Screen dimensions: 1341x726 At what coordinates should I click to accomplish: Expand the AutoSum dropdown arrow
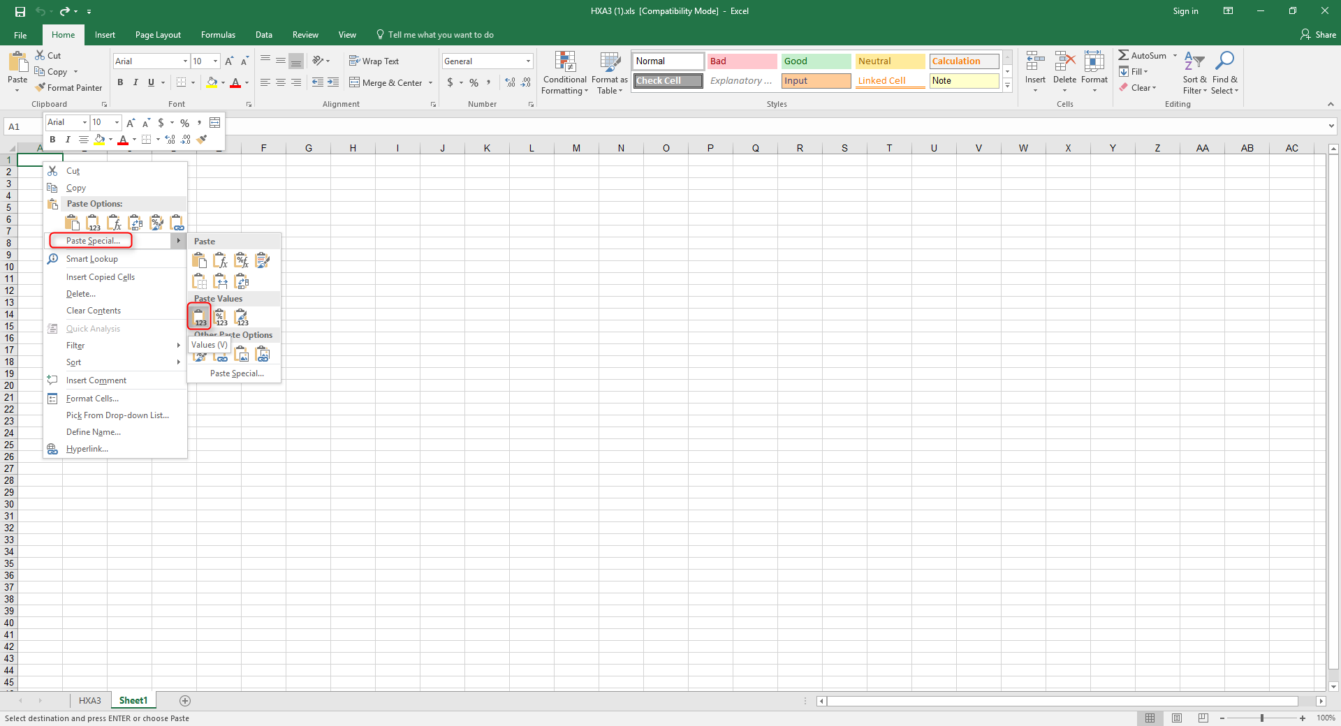point(1175,55)
